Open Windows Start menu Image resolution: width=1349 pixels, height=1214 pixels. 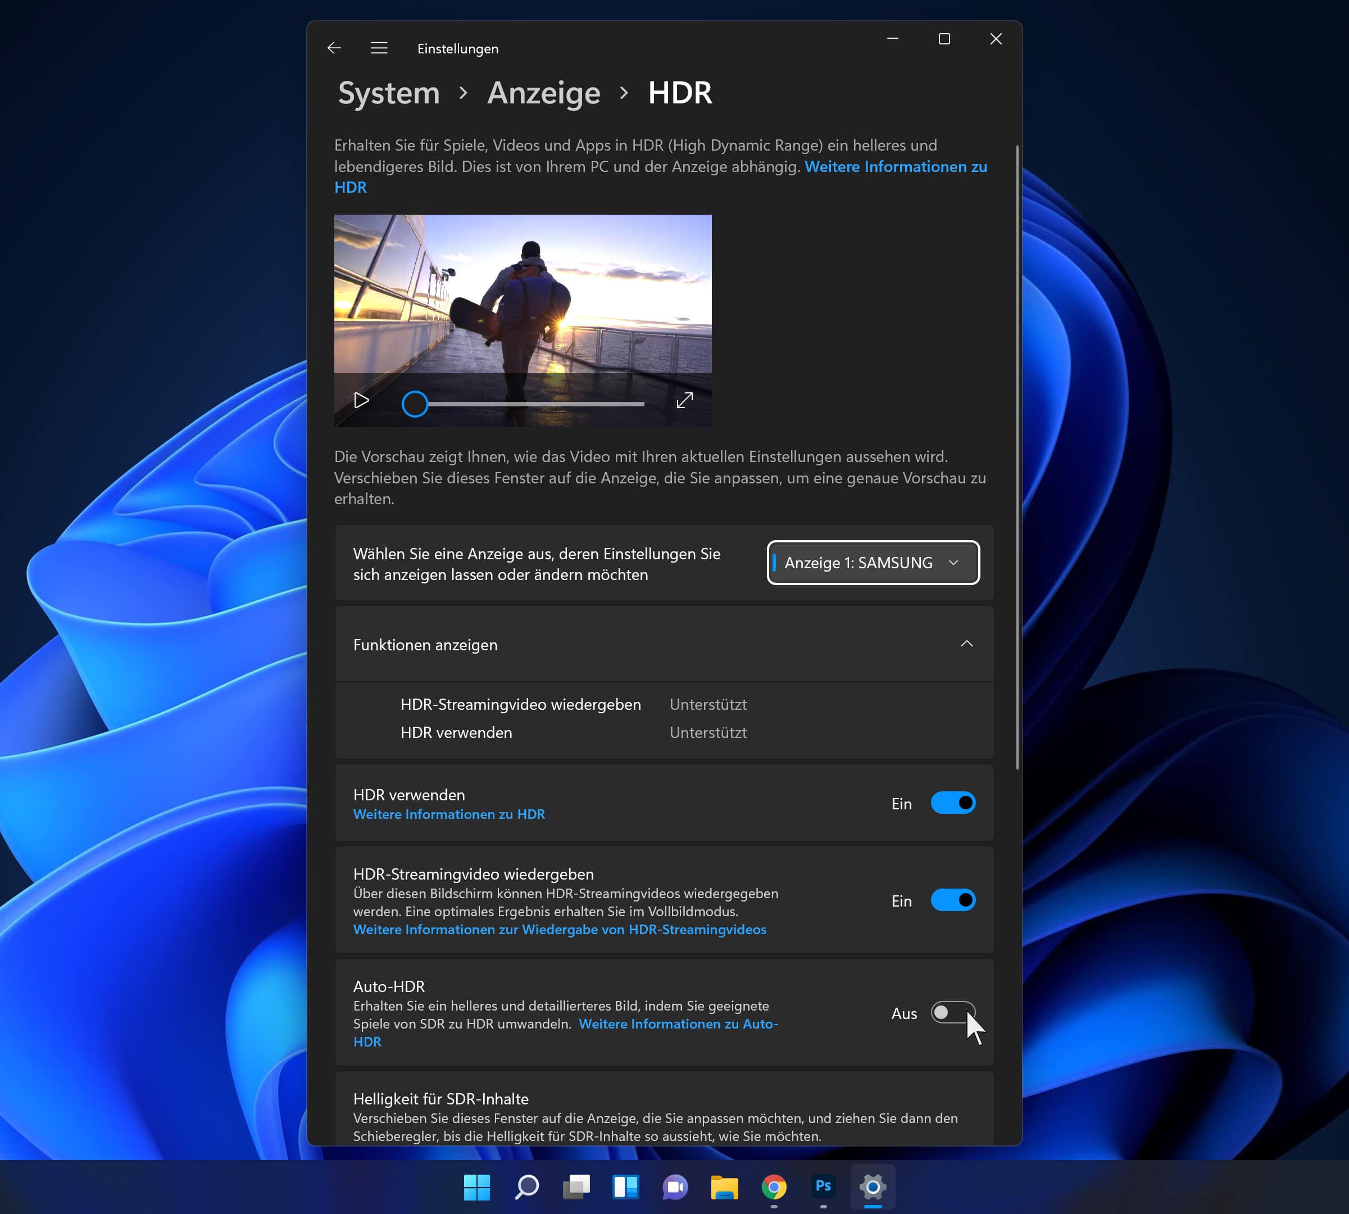pos(476,1186)
